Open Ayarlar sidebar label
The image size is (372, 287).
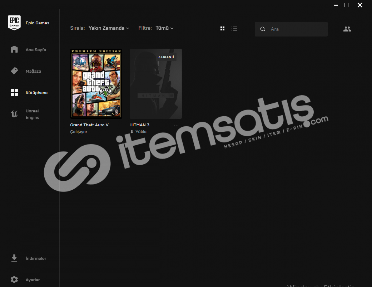[x=33, y=280]
